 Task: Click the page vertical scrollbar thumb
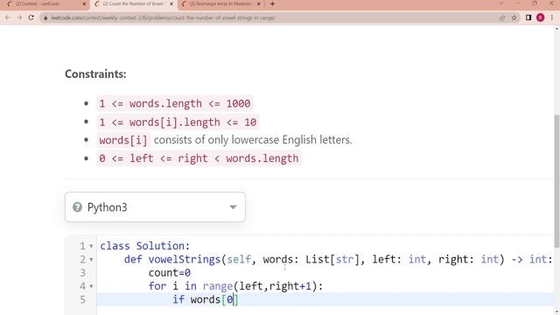tap(556, 181)
